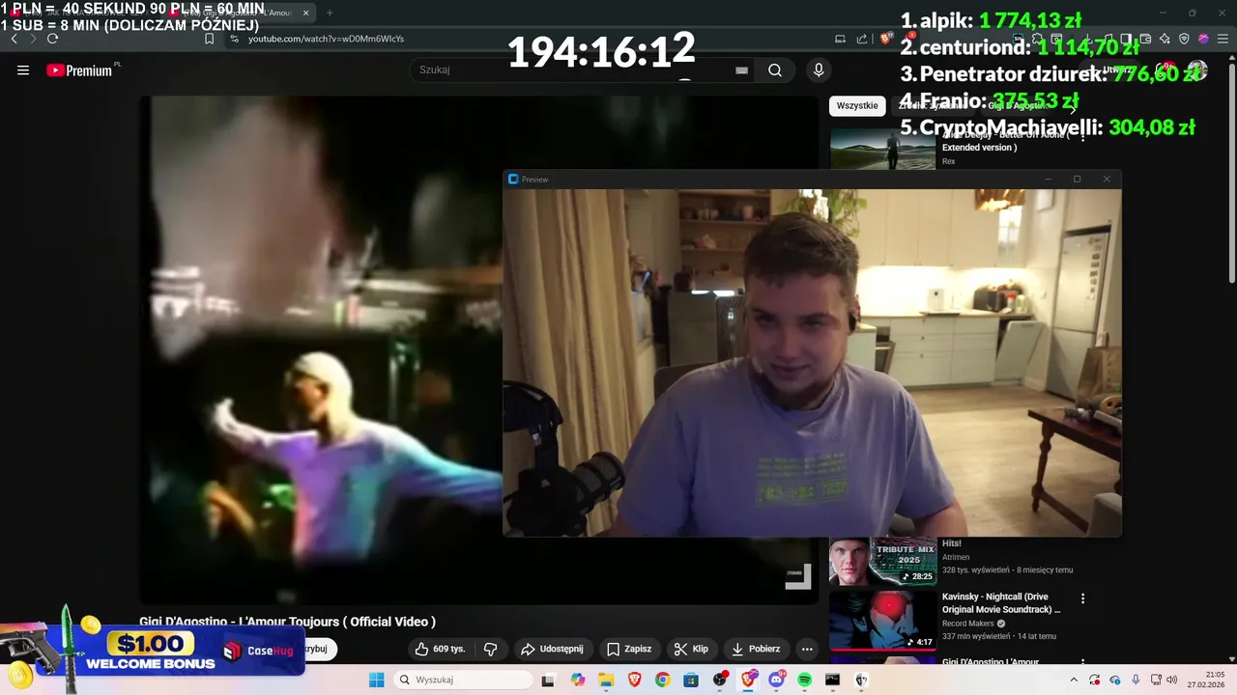Open options menu for Kavinsky Nightcall video
This screenshot has height=695, width=1237.
[x=1082, y=598]
